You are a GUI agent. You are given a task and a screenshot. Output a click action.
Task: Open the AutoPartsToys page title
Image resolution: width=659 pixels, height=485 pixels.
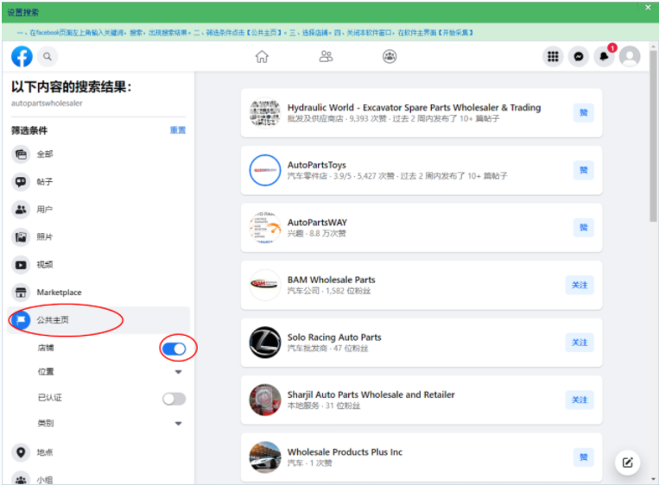(x=317, y=165)
